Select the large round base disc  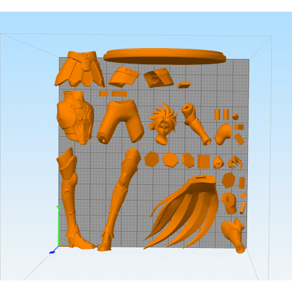pyautogui.click(x=165, y=56)
